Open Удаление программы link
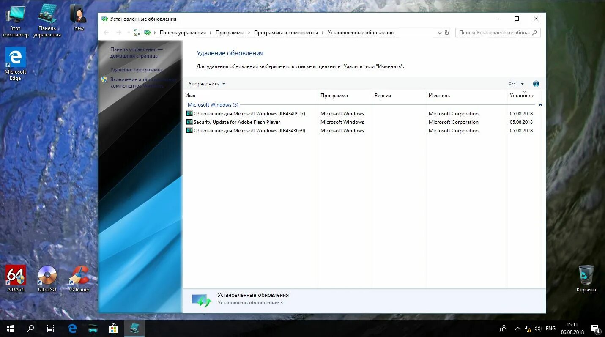The image size is (605, 337). (x=136, y=70)
